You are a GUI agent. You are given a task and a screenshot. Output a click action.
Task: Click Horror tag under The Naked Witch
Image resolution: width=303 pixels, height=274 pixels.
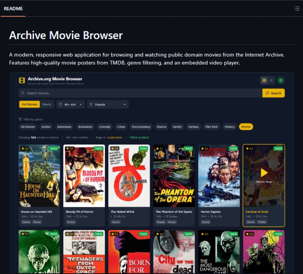(116, 222)
